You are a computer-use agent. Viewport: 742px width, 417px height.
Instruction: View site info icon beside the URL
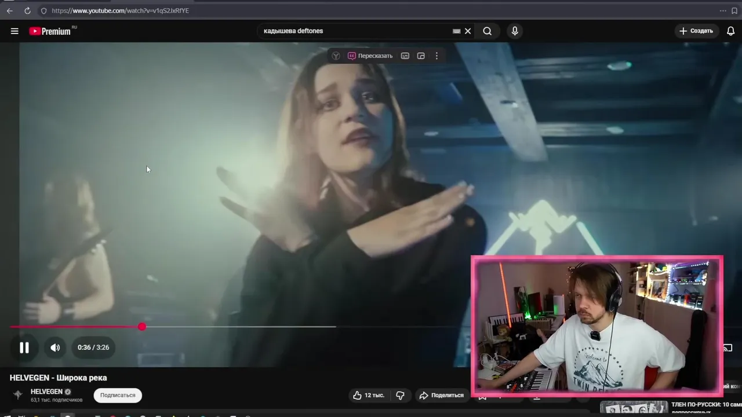(43, 10)
